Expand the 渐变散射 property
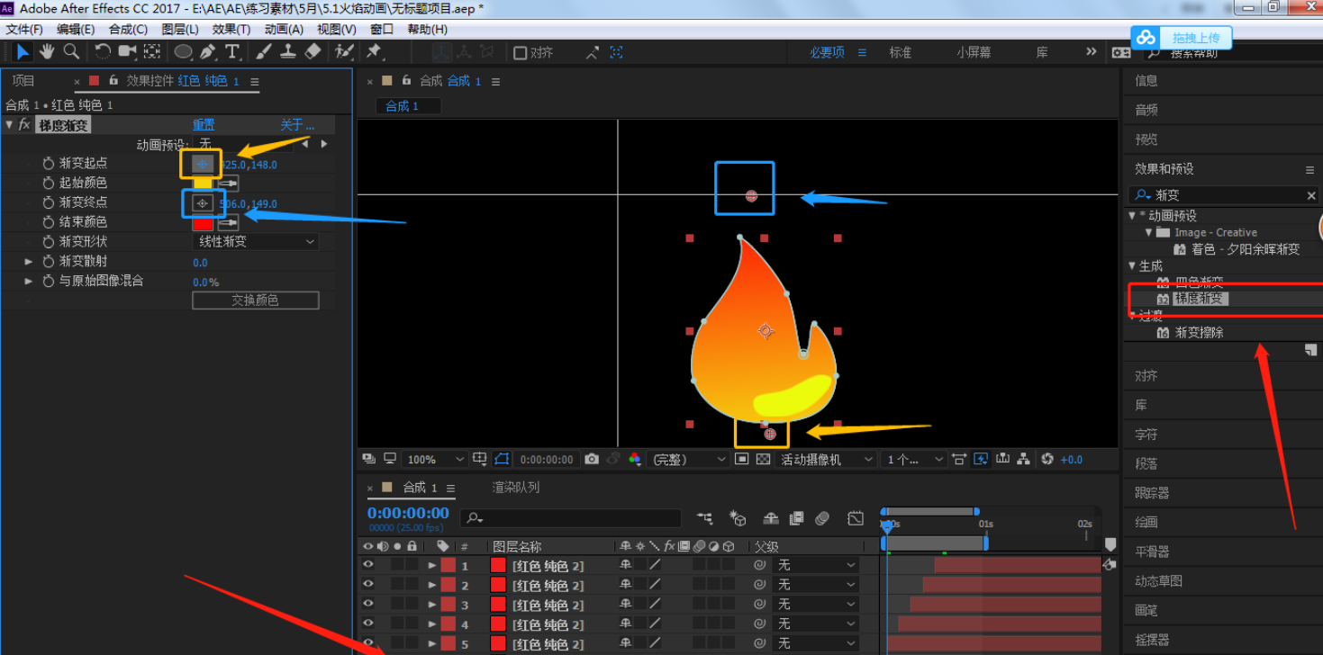Image resolution: width=1323 pixels, height=655 pixels. pyautogui.click(x=29, y=262)
